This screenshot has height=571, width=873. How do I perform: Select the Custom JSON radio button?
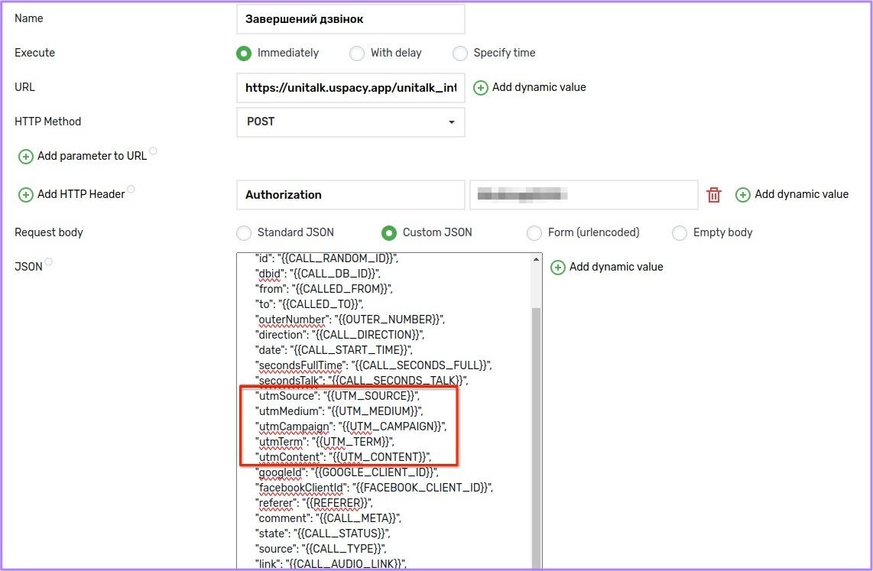point(389,233)
